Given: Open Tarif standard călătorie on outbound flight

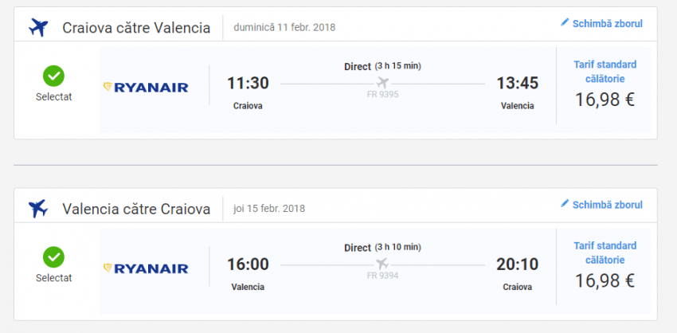Looking at the screenshot, I should (x=605, y=72).
